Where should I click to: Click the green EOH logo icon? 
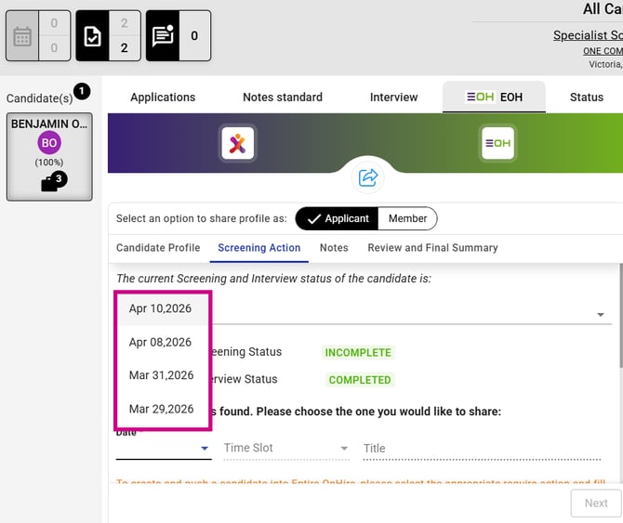click(x=497, y=144)
